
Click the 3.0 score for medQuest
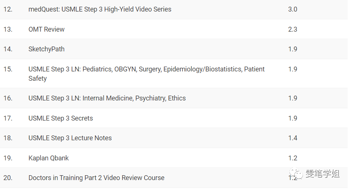pyautogui.click(x=292, y=9)
